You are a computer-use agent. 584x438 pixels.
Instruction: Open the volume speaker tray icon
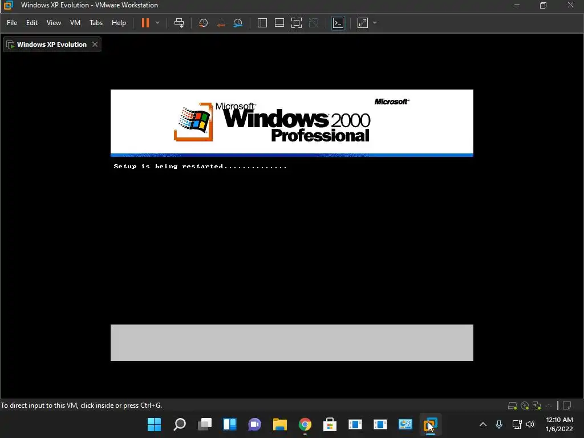coord(530,424)
